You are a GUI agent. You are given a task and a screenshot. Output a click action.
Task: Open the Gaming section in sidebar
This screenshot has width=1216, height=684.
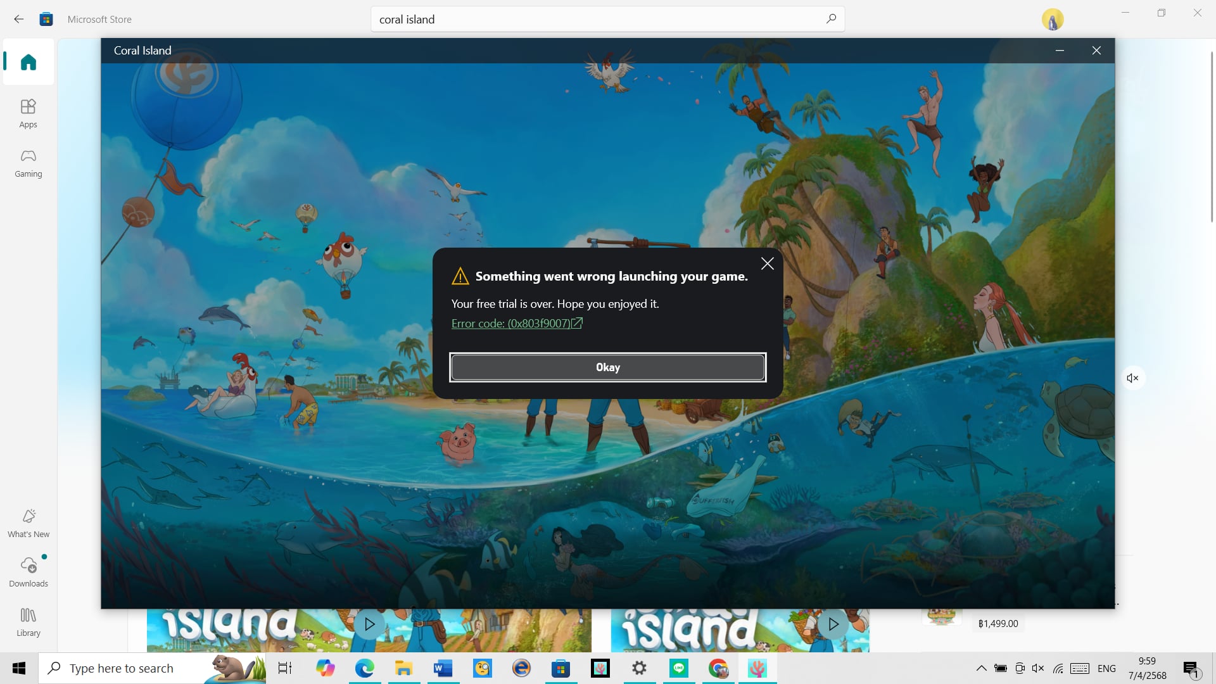[28, 163]
